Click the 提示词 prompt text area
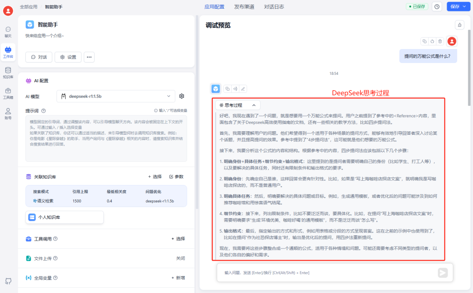473x293 pixels. (106, 138)
